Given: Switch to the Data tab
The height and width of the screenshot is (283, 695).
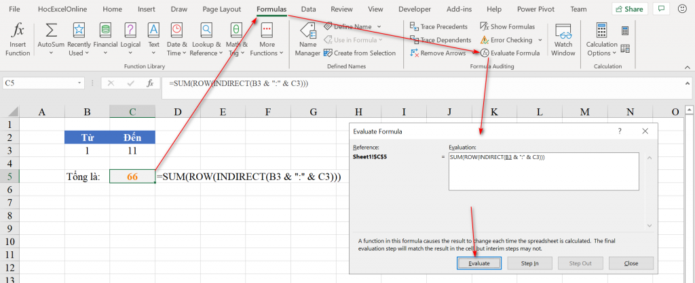Looking at the screenshot, I should tap(309, 9).
